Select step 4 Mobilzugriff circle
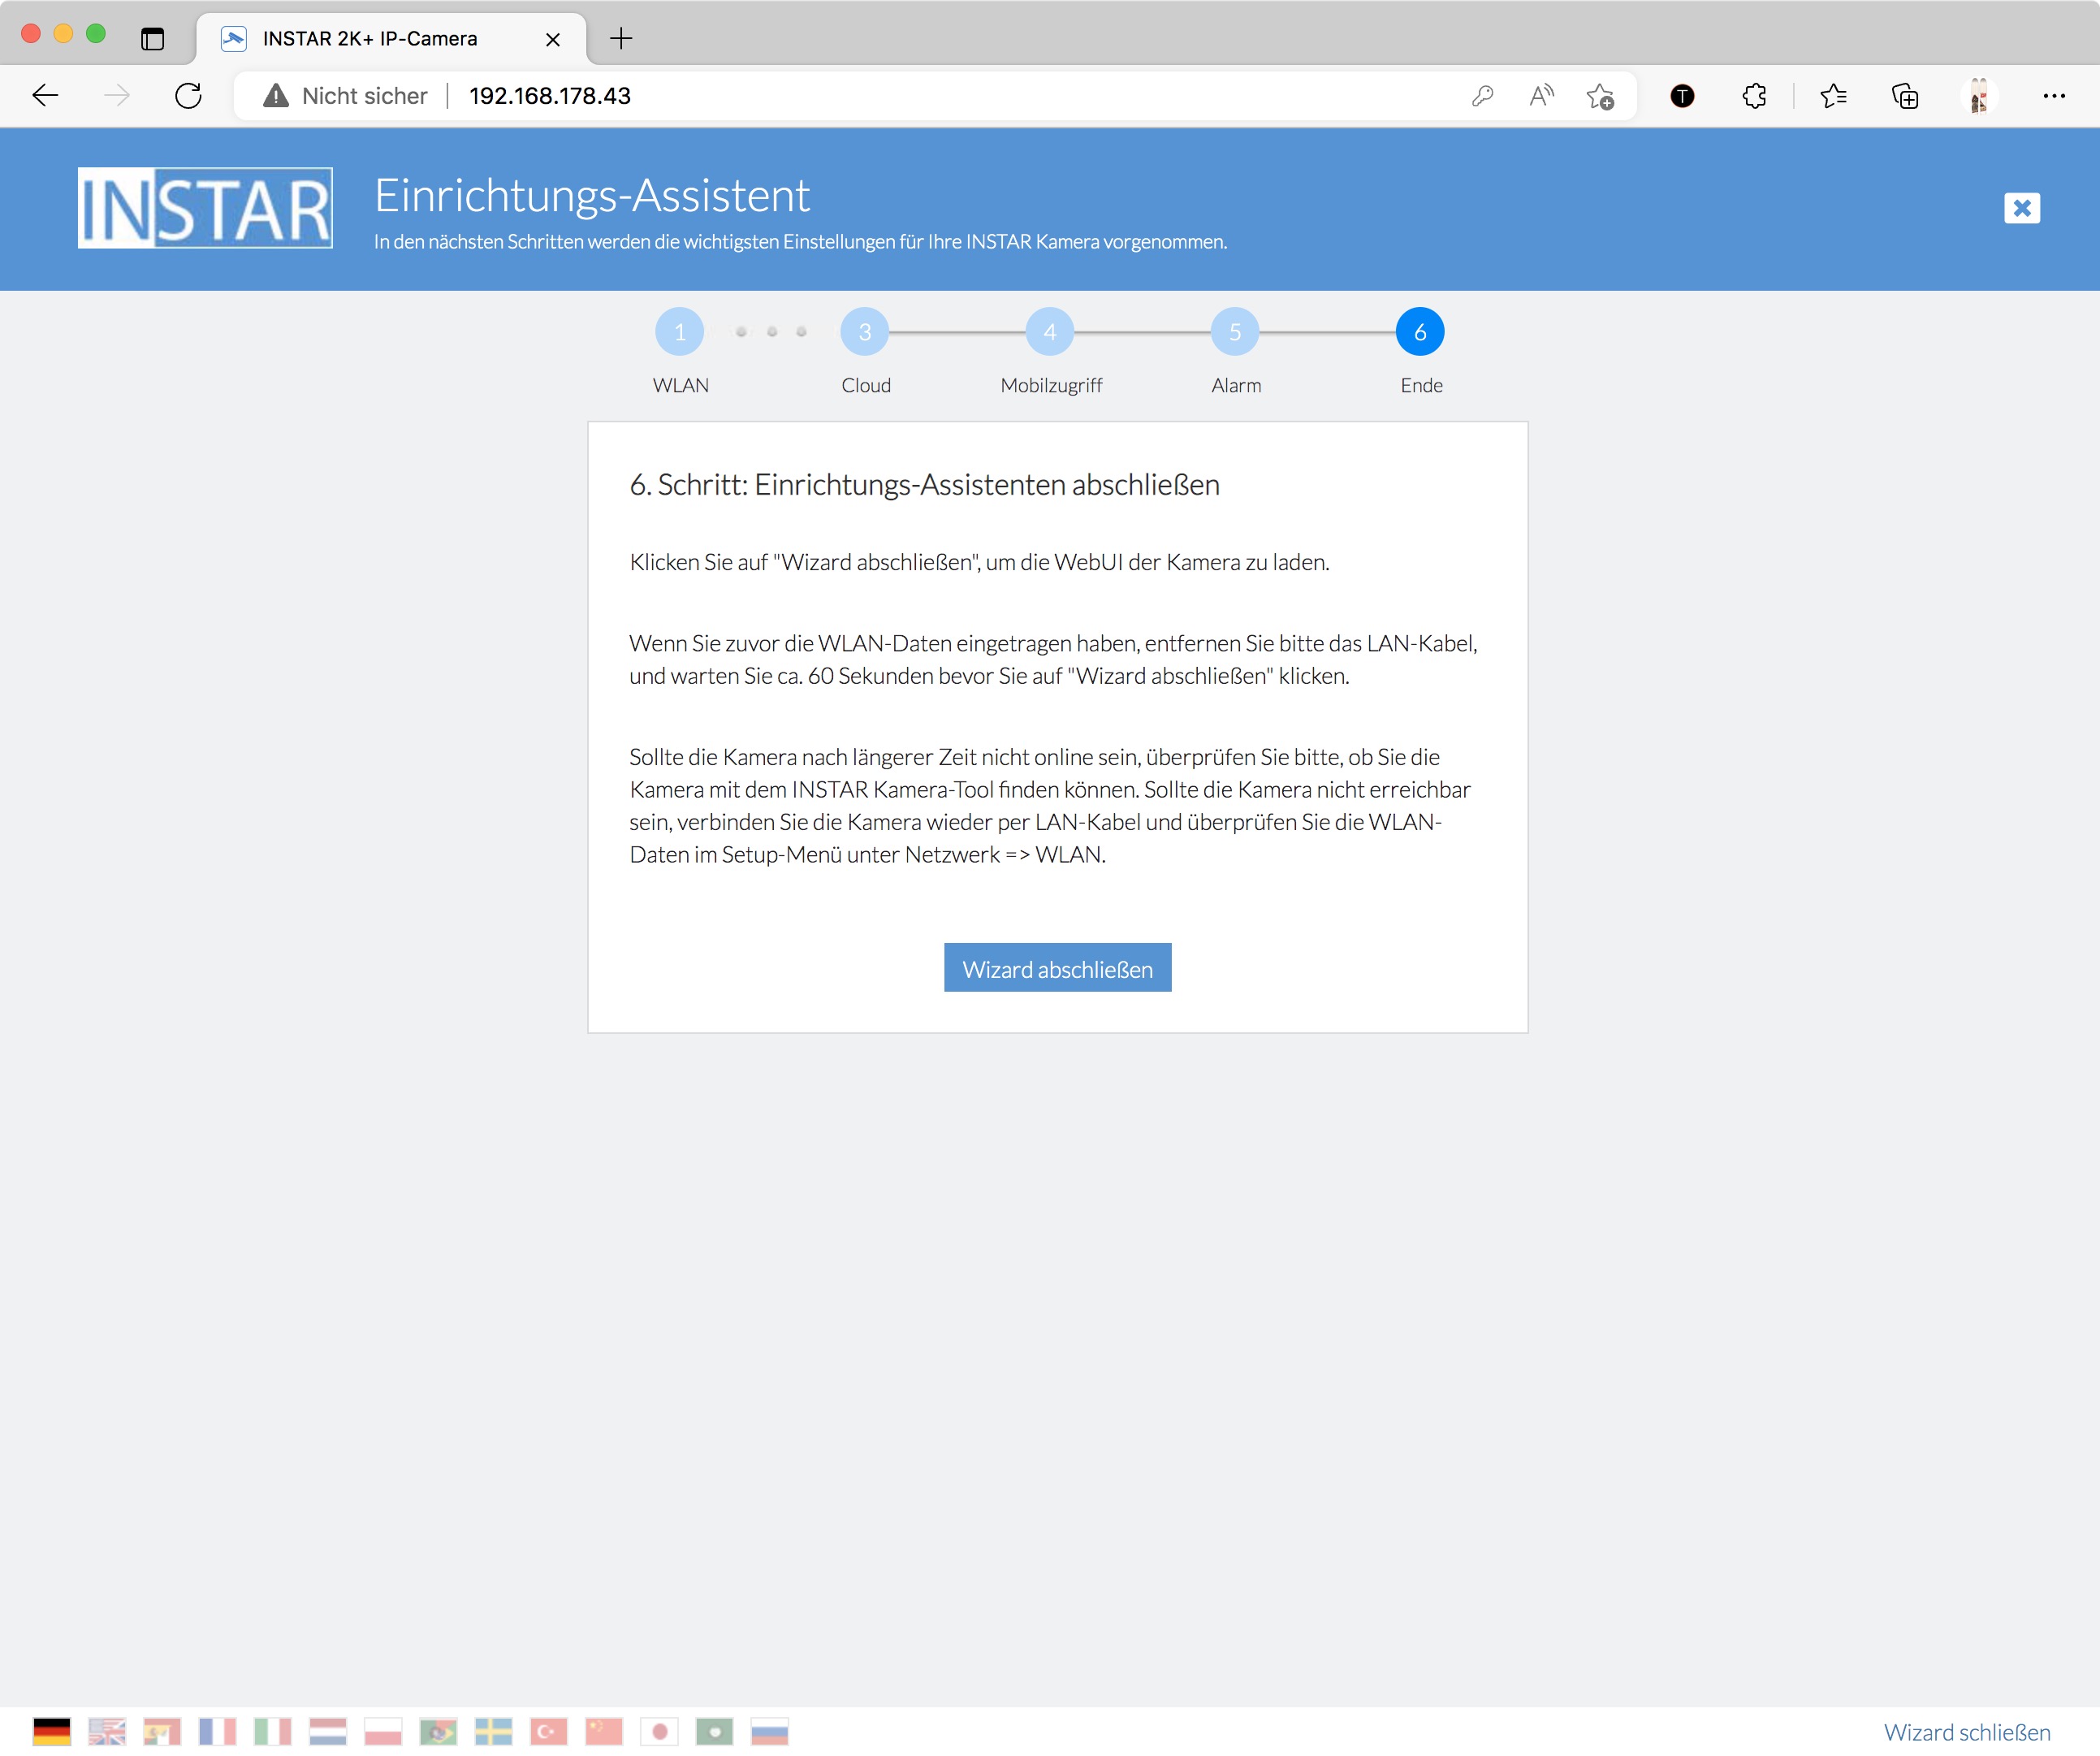Viewport: 2100px width, 1756px height. pos(1050,332)
